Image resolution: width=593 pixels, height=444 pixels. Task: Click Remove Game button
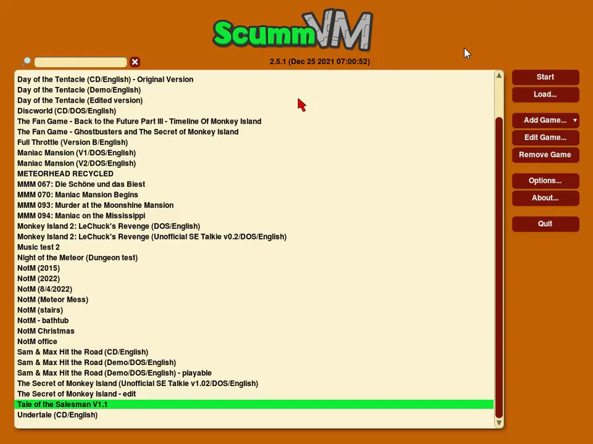coord(546,155)
